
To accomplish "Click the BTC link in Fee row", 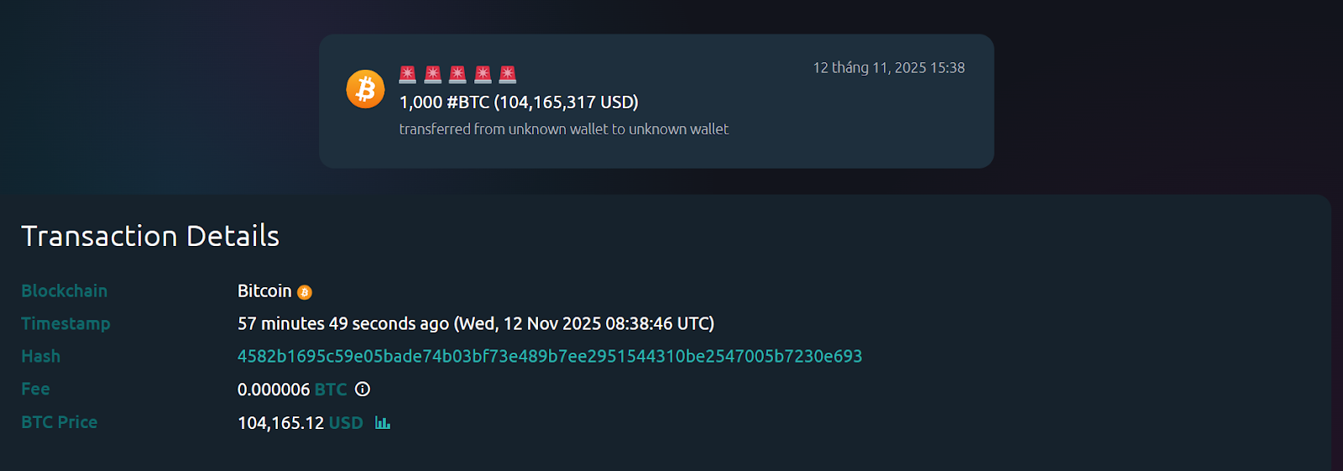I will coord(331,390).
